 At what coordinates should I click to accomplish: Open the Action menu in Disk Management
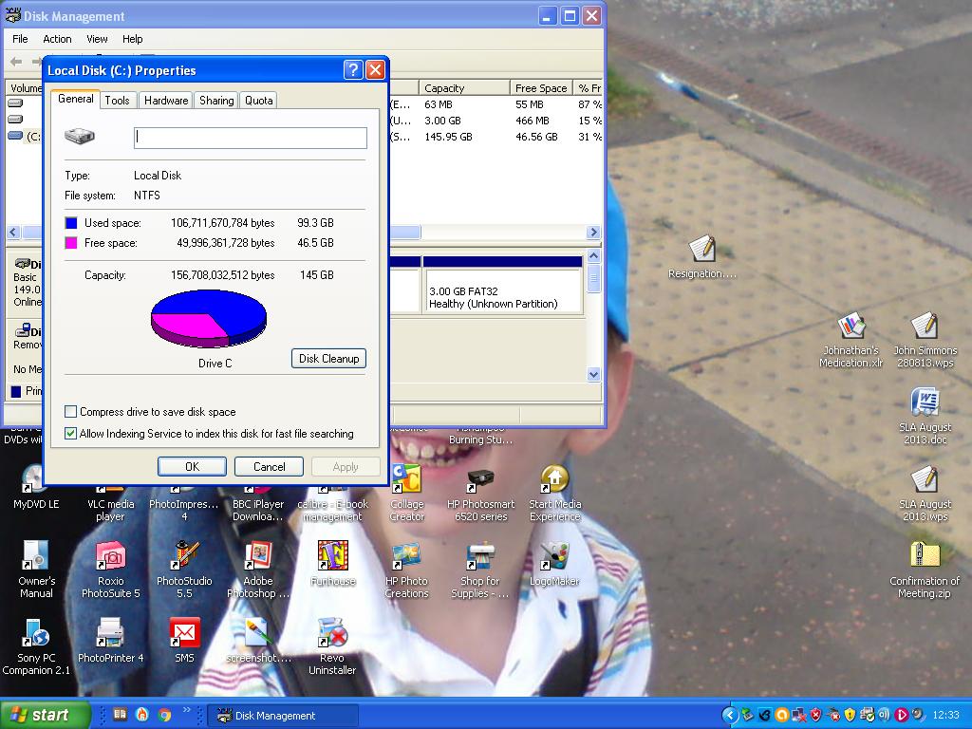57,39
